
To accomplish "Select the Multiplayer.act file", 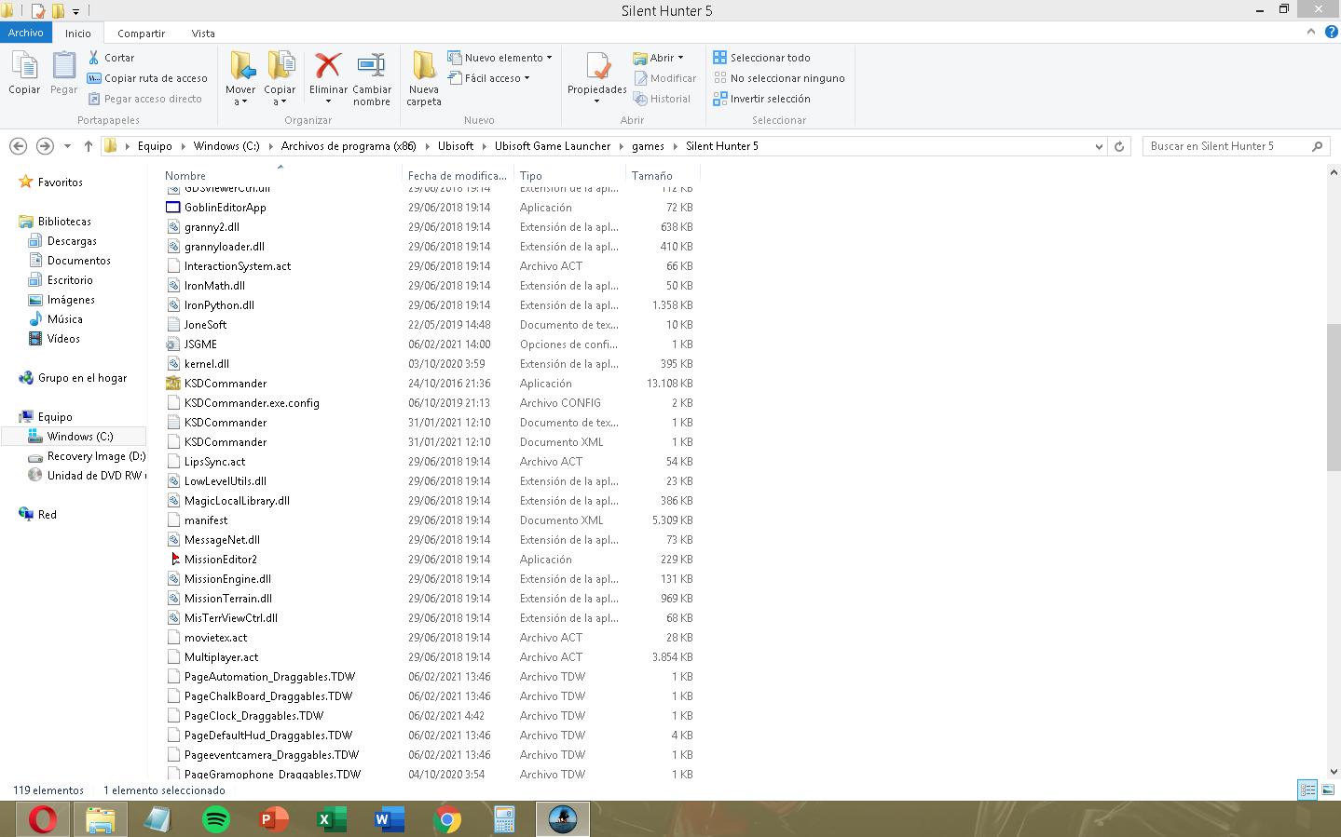I will 222,657.
